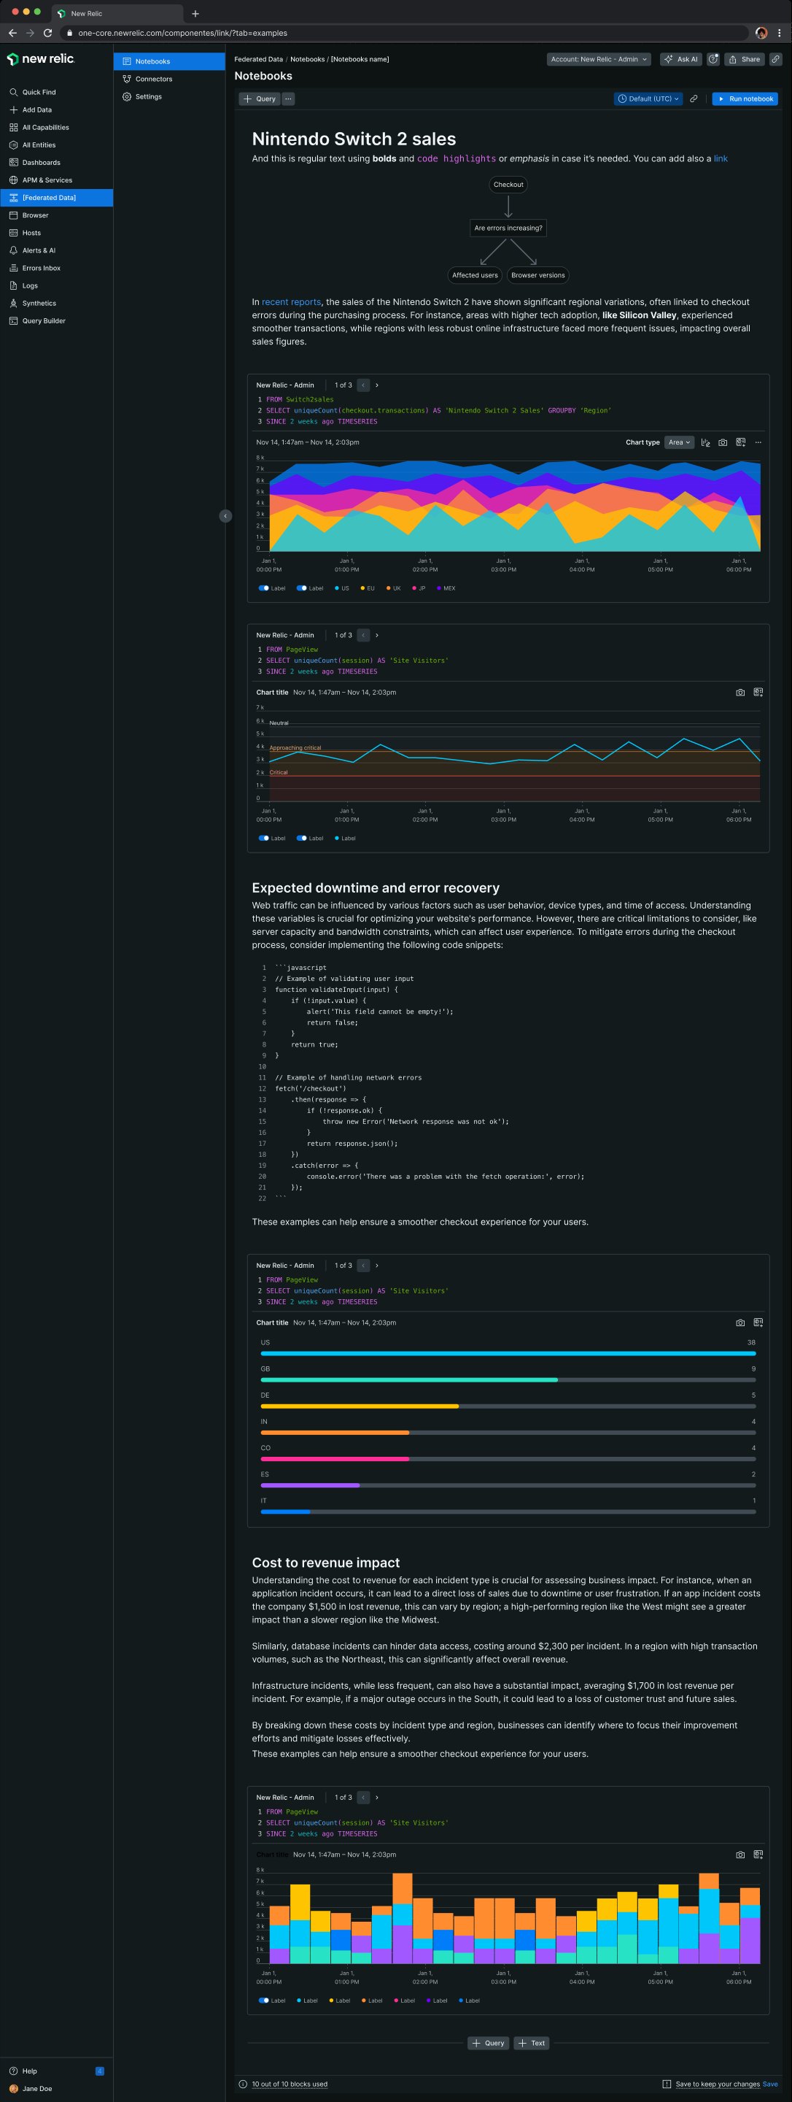Open the more options ellipsis on the area chart
792x2102 pixels.
[758, 442]
